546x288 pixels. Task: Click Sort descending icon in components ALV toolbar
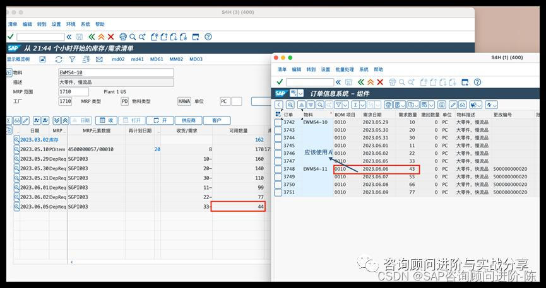pyautogui.click(x=311, y=105)
